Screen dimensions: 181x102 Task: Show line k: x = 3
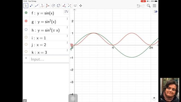pyautogui.click(x=26, y=52)
